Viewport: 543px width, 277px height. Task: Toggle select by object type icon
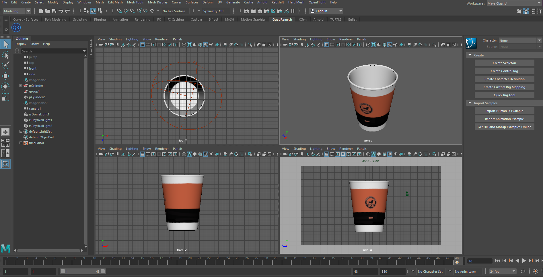93,11
